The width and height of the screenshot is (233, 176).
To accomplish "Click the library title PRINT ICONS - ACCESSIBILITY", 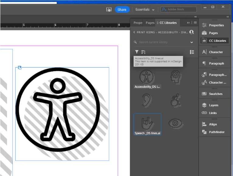I will point(162,32).
